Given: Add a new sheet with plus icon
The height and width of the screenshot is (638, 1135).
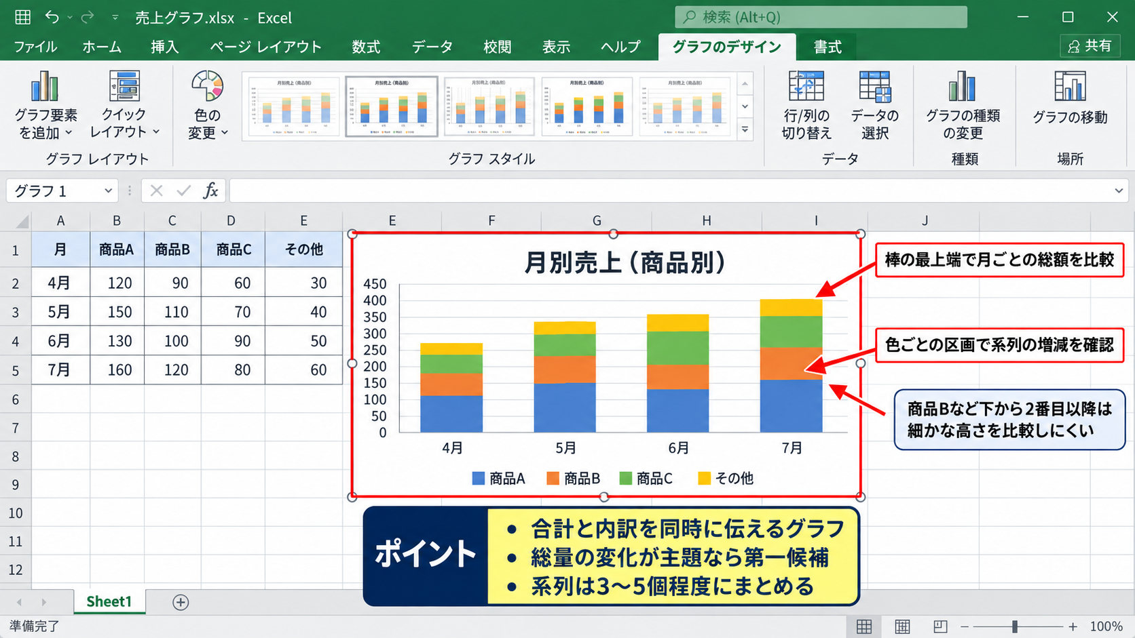Looking at the screenshot, I should (181, 602).
